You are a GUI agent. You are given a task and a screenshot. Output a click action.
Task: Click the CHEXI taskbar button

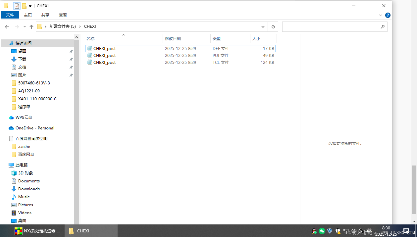[x=90, y=231]
